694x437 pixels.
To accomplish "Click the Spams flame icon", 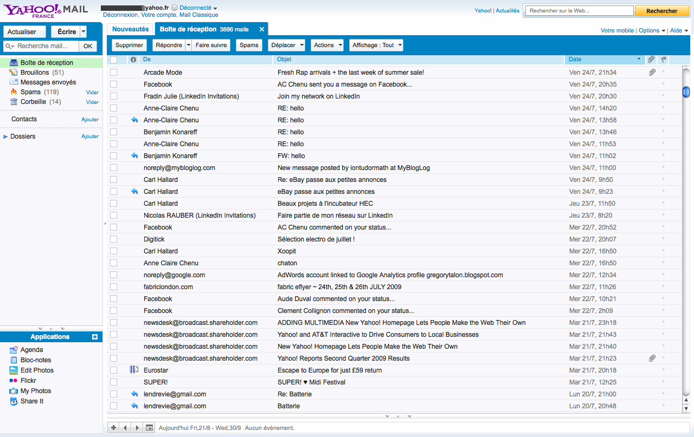I will click(x=14, y=92).
